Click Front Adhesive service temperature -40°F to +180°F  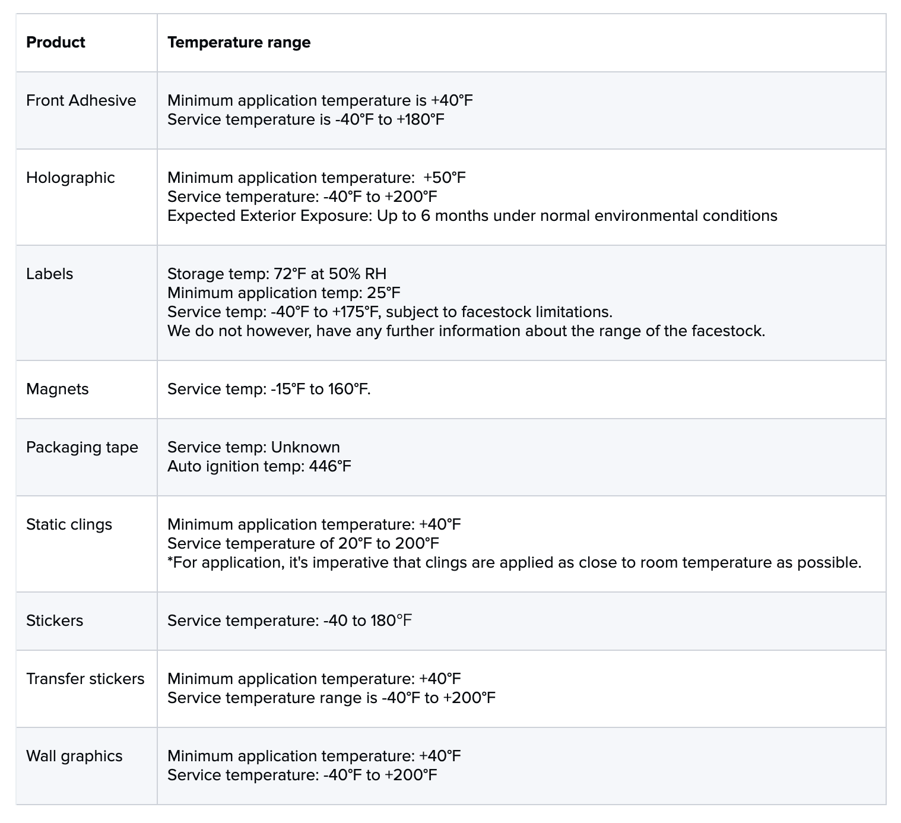tap(306, 119)
